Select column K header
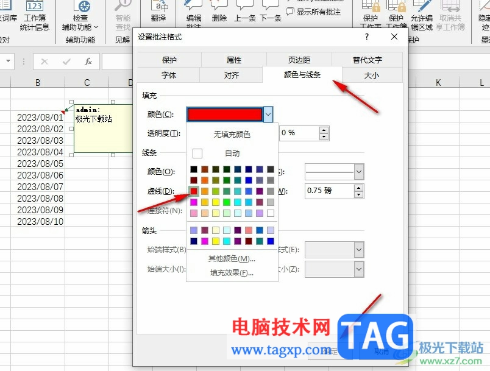490x371 pixels. point(438,82)
